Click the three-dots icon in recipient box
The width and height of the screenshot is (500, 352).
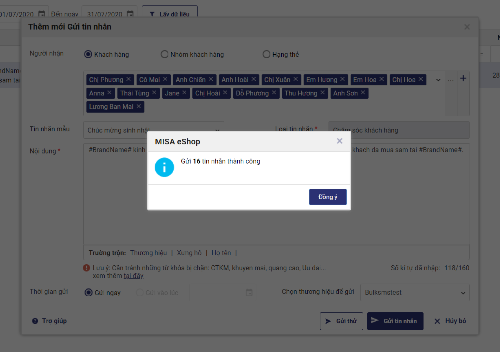click(x=451, y=80)
